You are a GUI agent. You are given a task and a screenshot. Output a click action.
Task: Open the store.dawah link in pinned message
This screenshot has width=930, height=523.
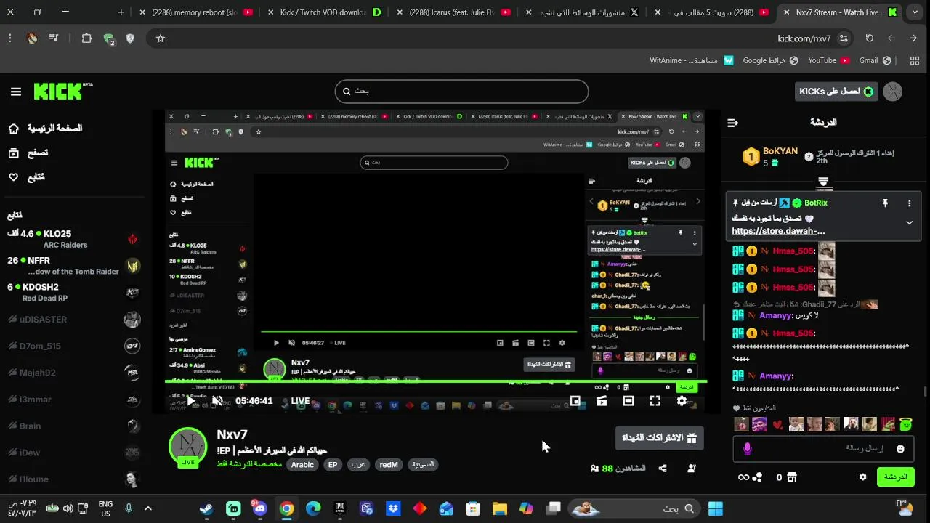pyautogui.click(x=778, y=232)
